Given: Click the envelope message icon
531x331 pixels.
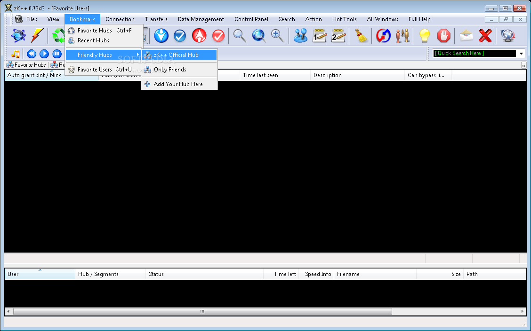Looking at the screenshot, I should (467, 36).
